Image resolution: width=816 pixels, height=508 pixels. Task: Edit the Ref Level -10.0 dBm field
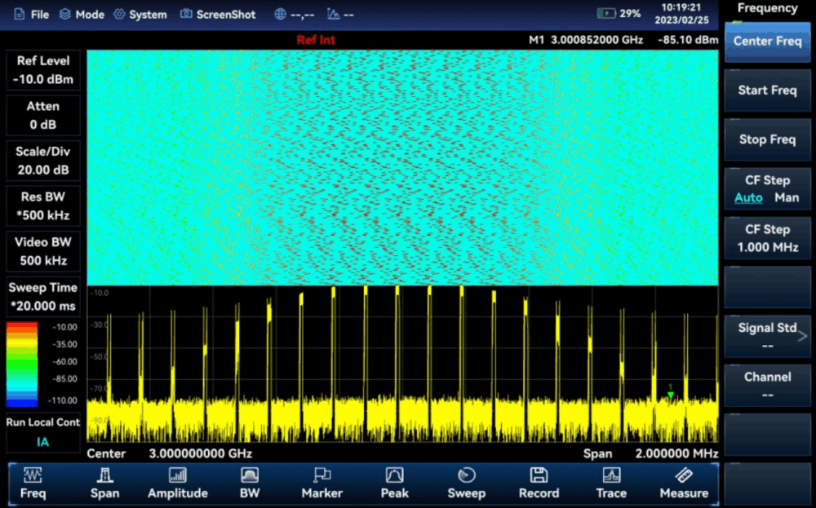43,70
